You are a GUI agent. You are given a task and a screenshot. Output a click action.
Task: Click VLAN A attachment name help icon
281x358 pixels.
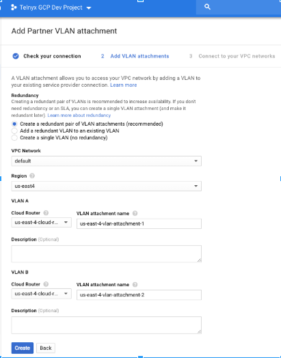(x=135, y=213)
